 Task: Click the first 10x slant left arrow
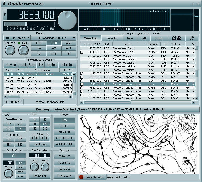click(32, 138)
